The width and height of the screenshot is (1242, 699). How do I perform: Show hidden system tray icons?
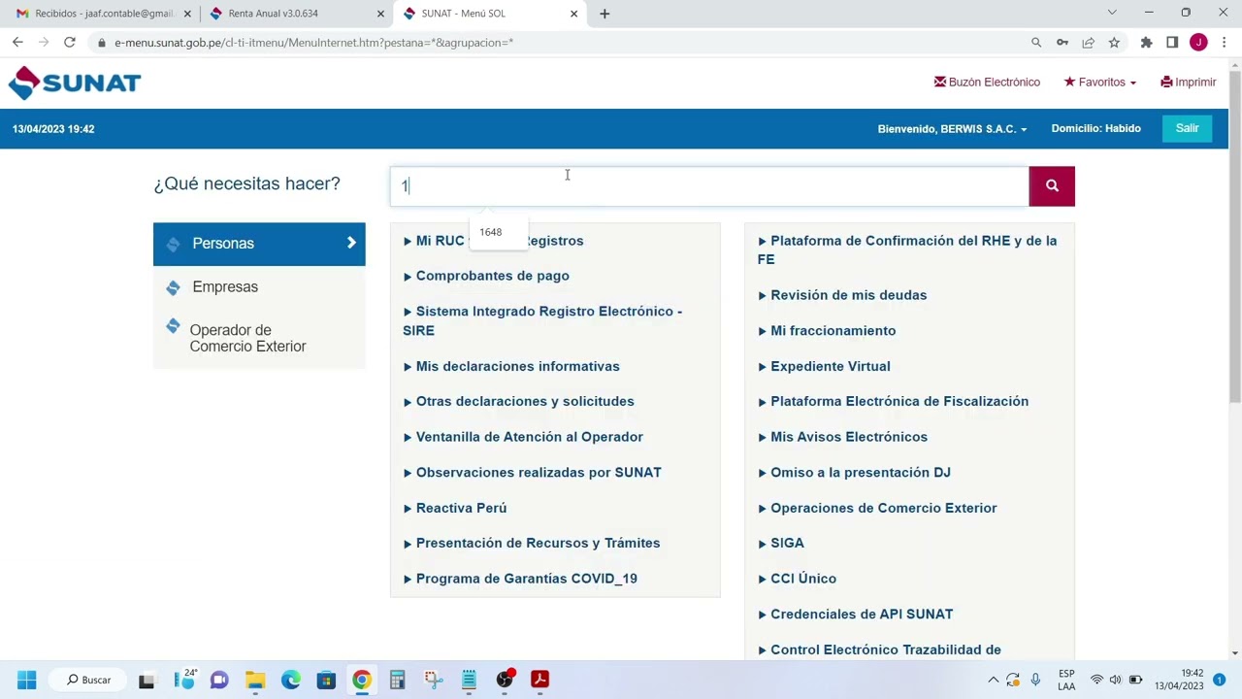coord(993,680)
